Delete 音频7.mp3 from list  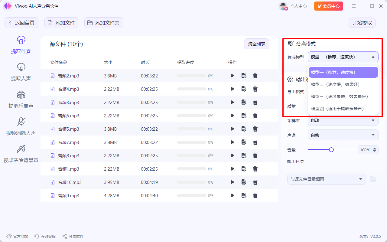[255, 142]
